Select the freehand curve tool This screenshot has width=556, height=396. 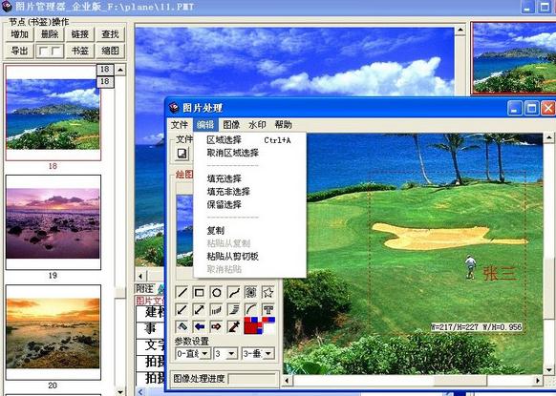click(x=234, y=293)
